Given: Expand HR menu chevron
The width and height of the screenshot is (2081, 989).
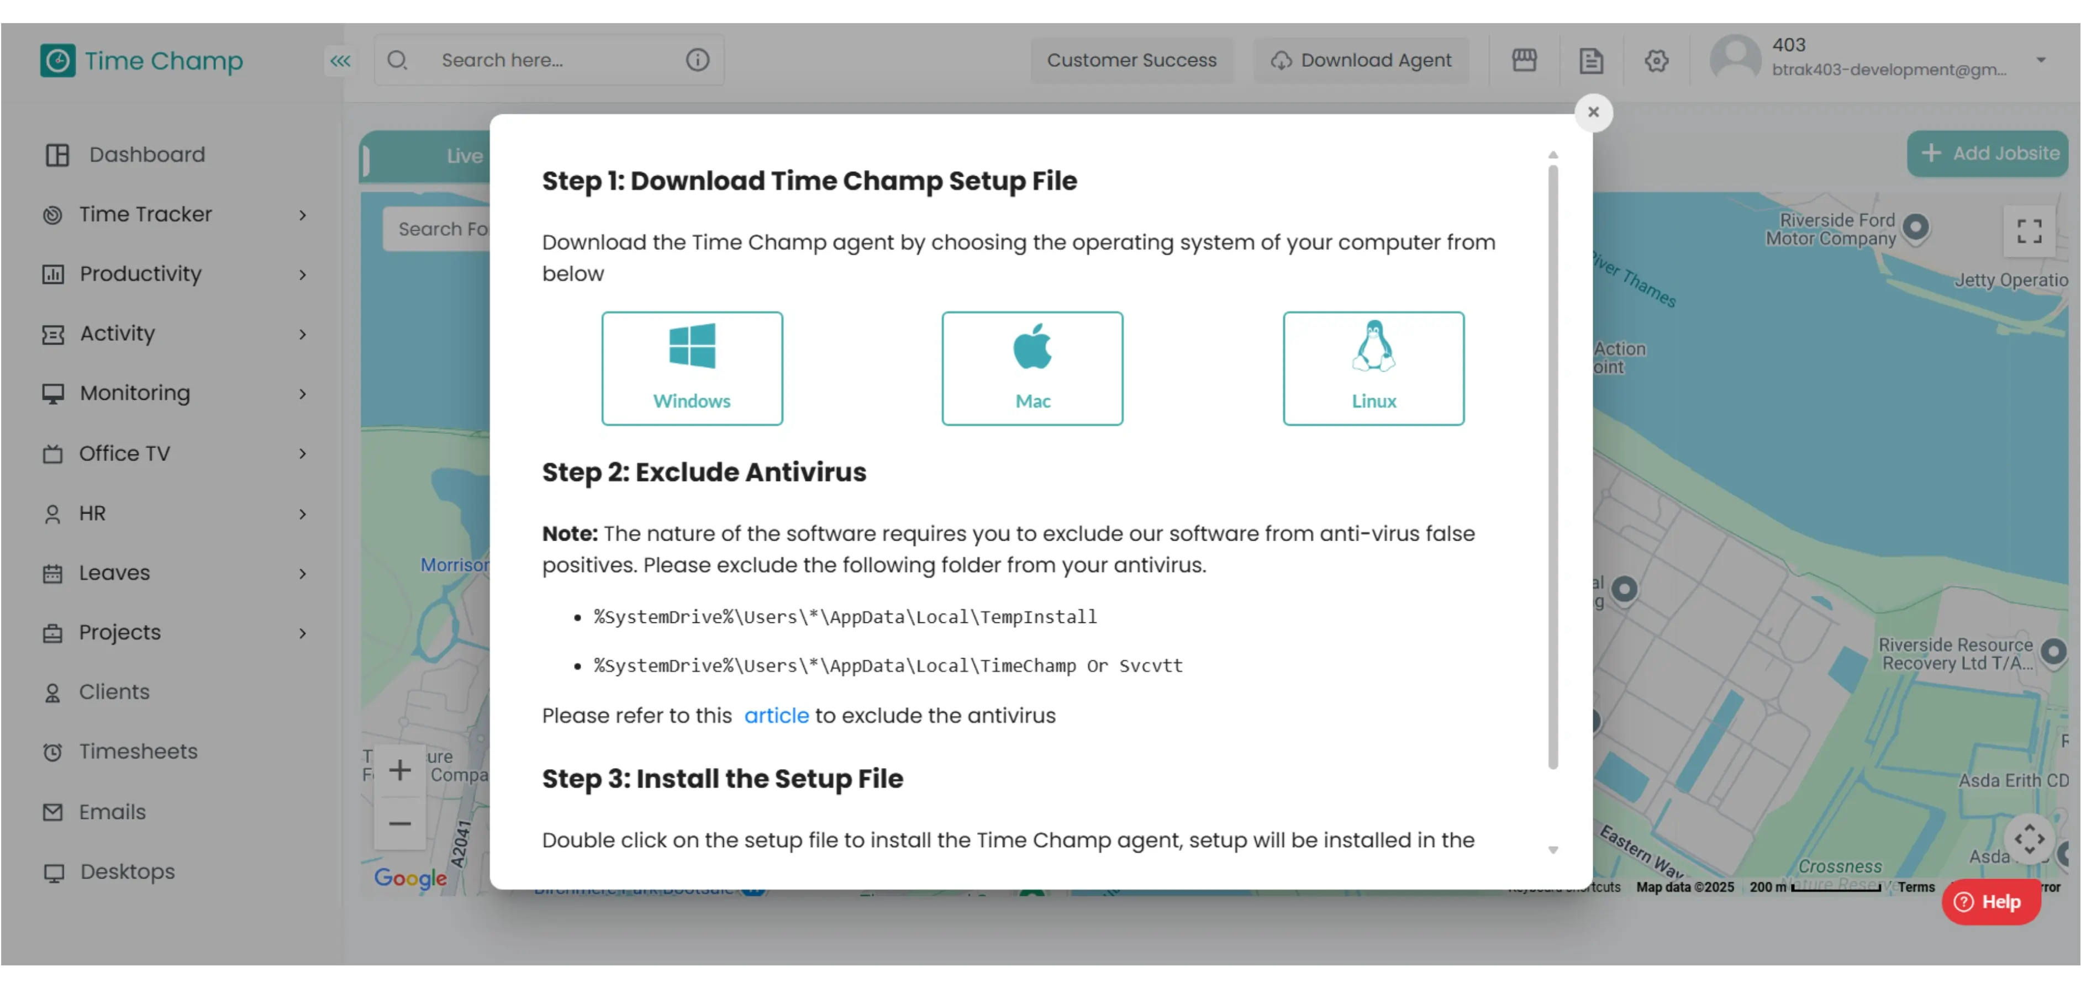Looking at the screenshot, I should click(x=302, y=514).
